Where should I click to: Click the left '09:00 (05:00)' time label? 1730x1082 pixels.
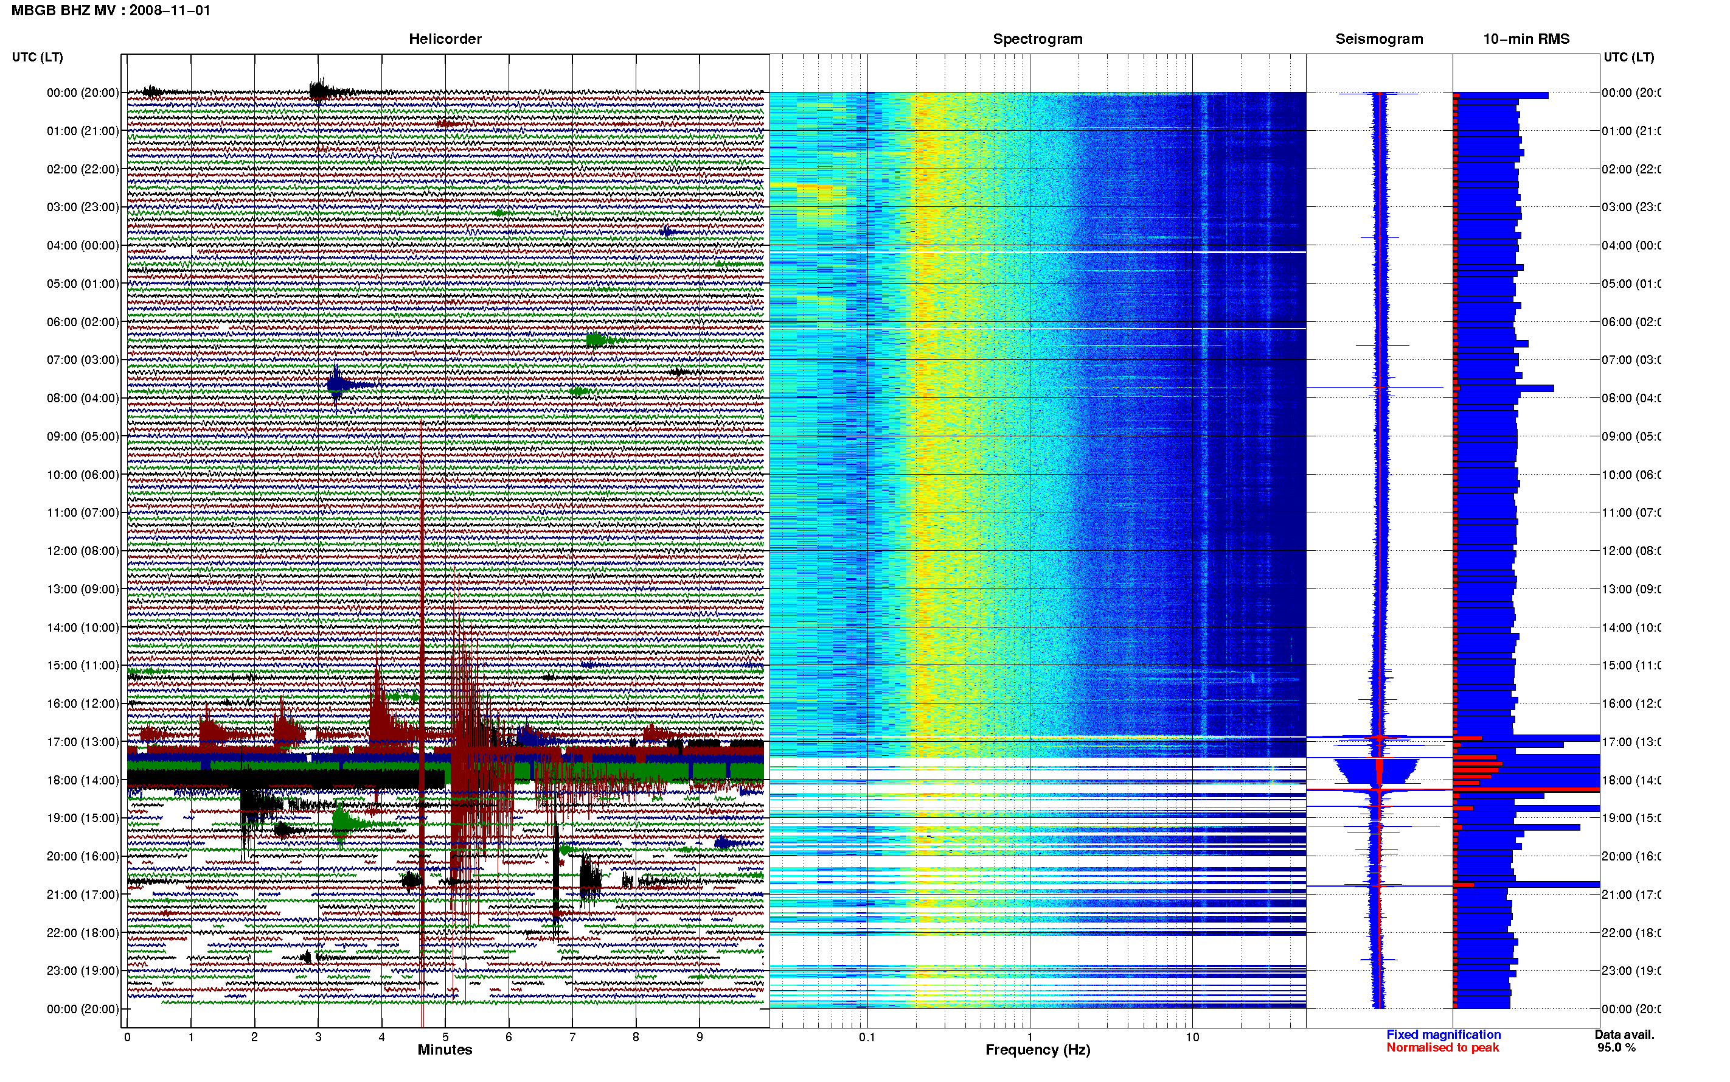(83, 436)
